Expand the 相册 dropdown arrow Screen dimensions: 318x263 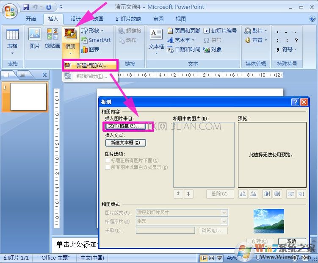pyautogui.click(x=70, y=53)
